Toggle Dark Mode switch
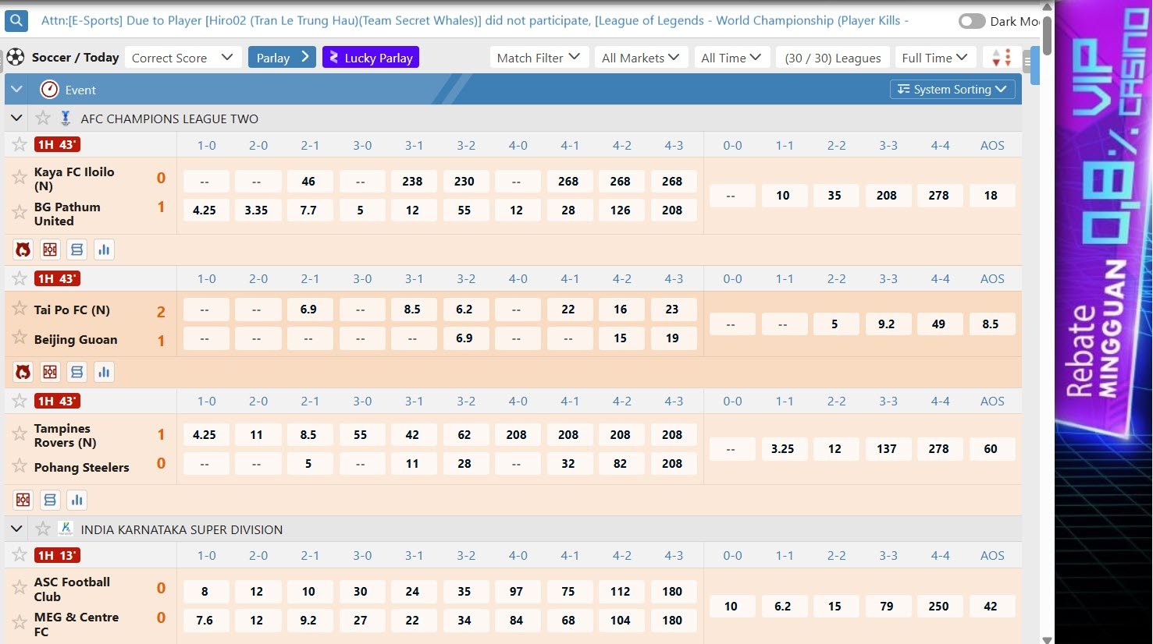 (x=971, y=21)
